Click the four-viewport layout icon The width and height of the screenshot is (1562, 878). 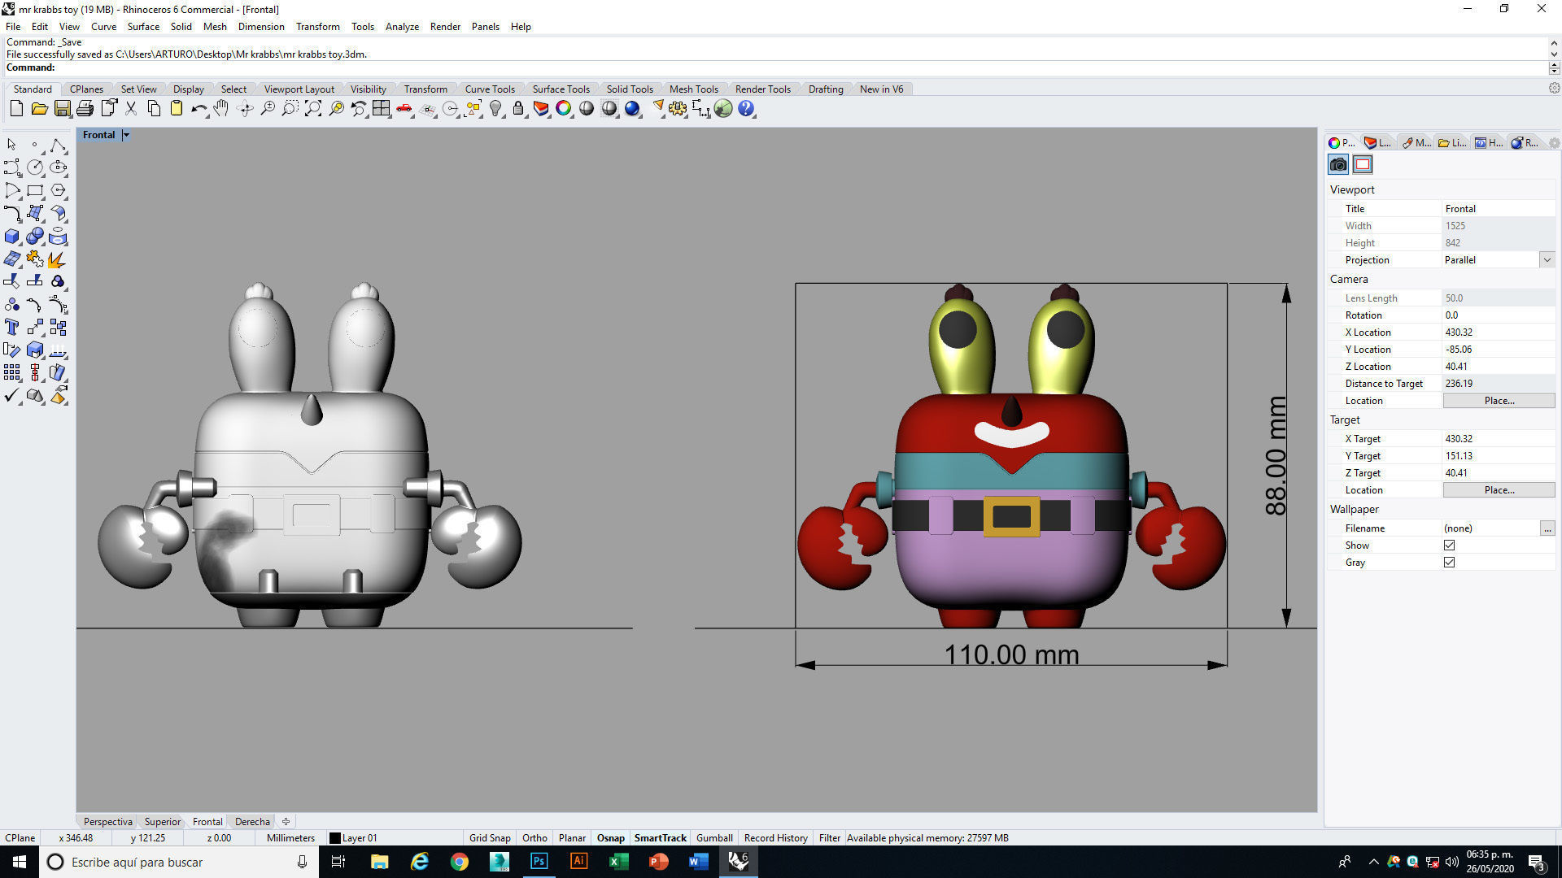click(381, 108)
